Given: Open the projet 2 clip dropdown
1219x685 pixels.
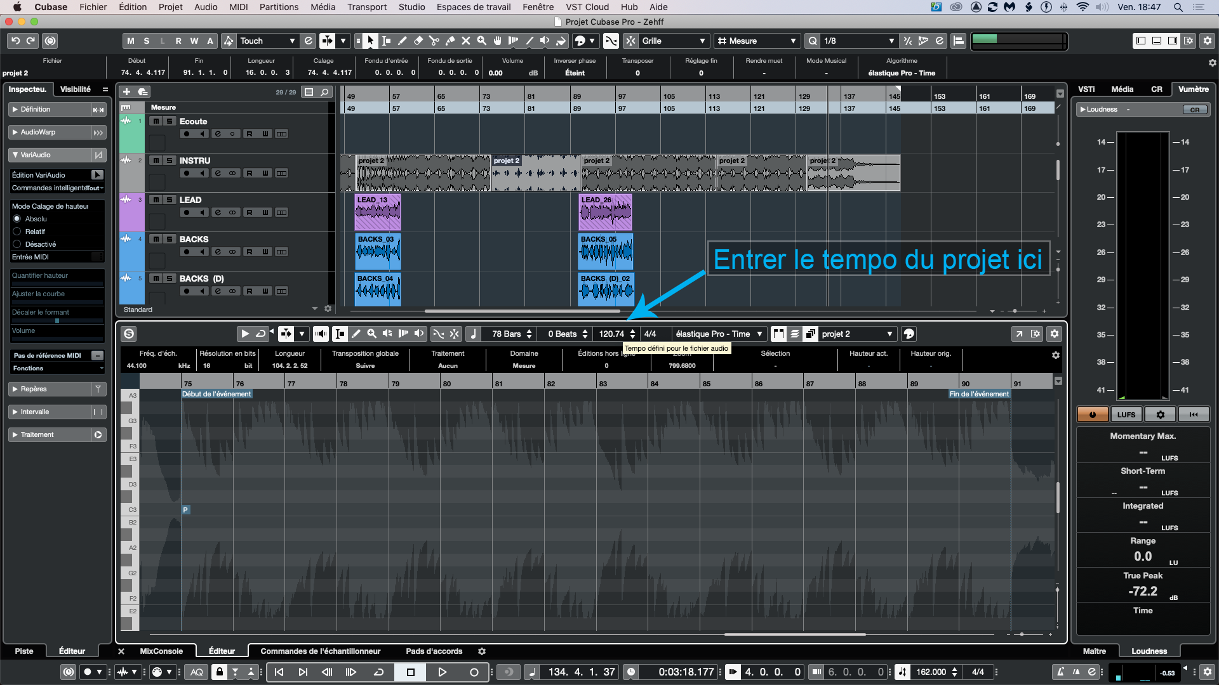Looking at the screenshot, I should [x=856, y=334].
